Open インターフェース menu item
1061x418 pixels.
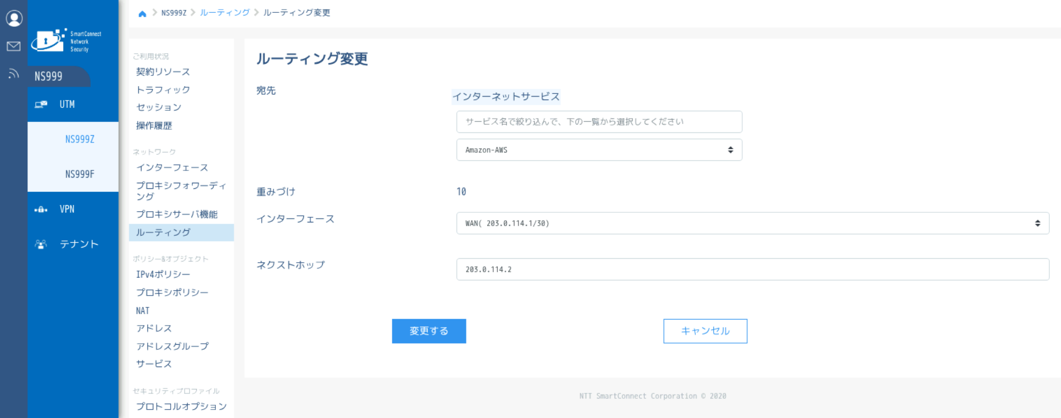172,168
